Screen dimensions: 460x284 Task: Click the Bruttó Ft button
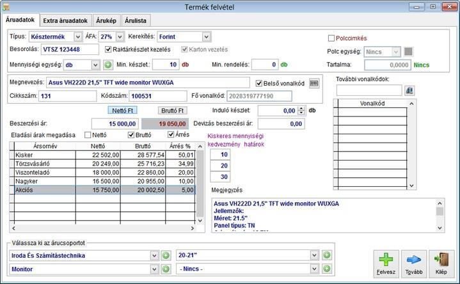coord(172,111)
